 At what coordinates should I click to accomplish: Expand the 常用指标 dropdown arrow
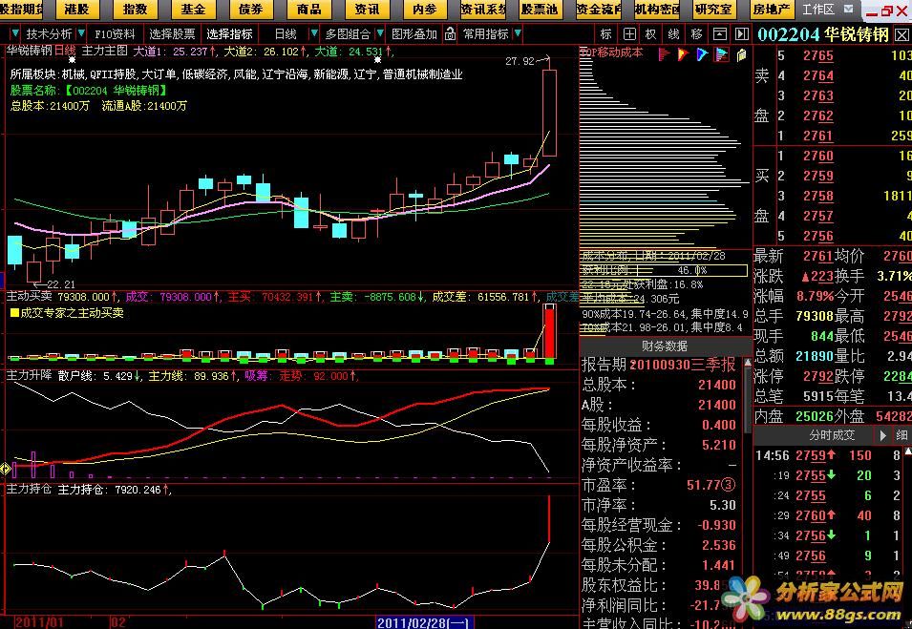518,33
